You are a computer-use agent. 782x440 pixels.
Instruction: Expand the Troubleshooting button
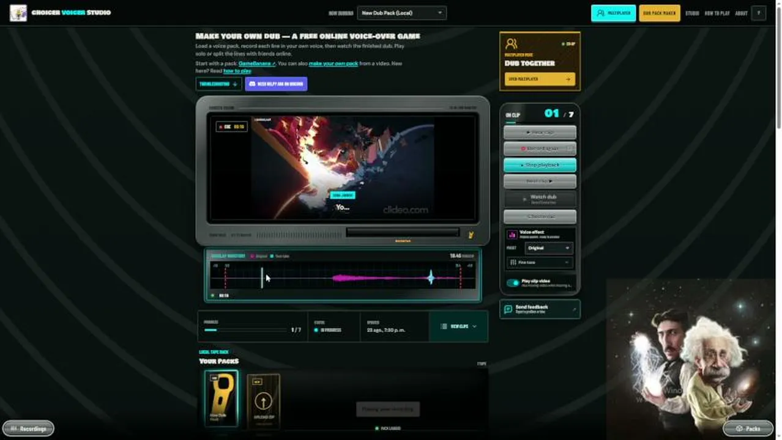[218, 84]
